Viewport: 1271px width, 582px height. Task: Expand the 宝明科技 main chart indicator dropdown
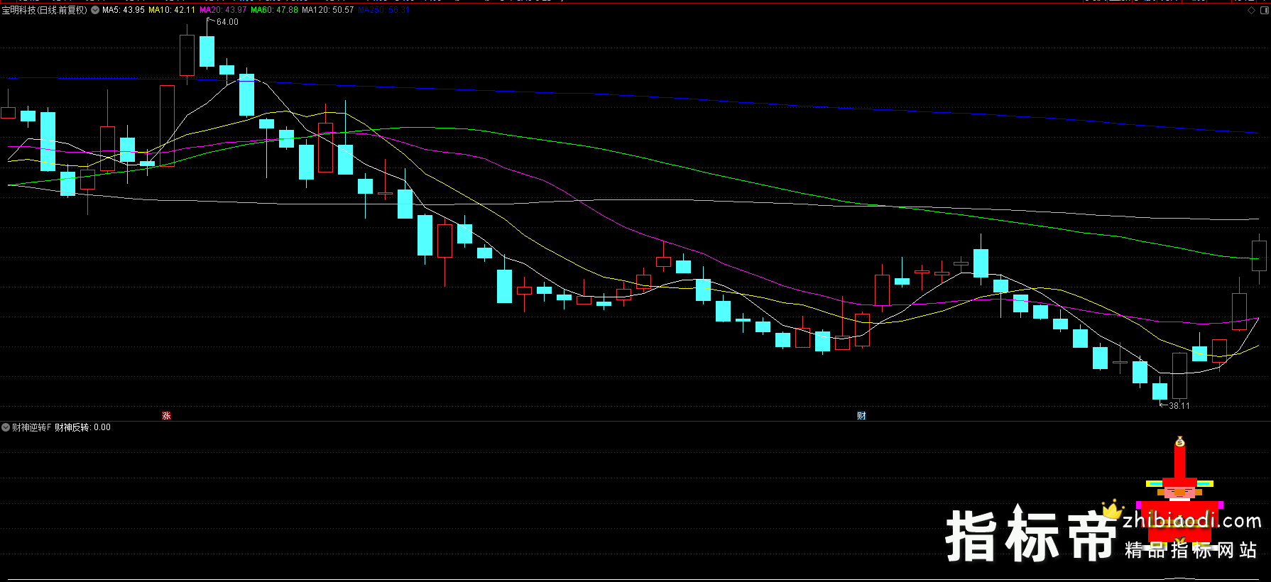point(95,10)
